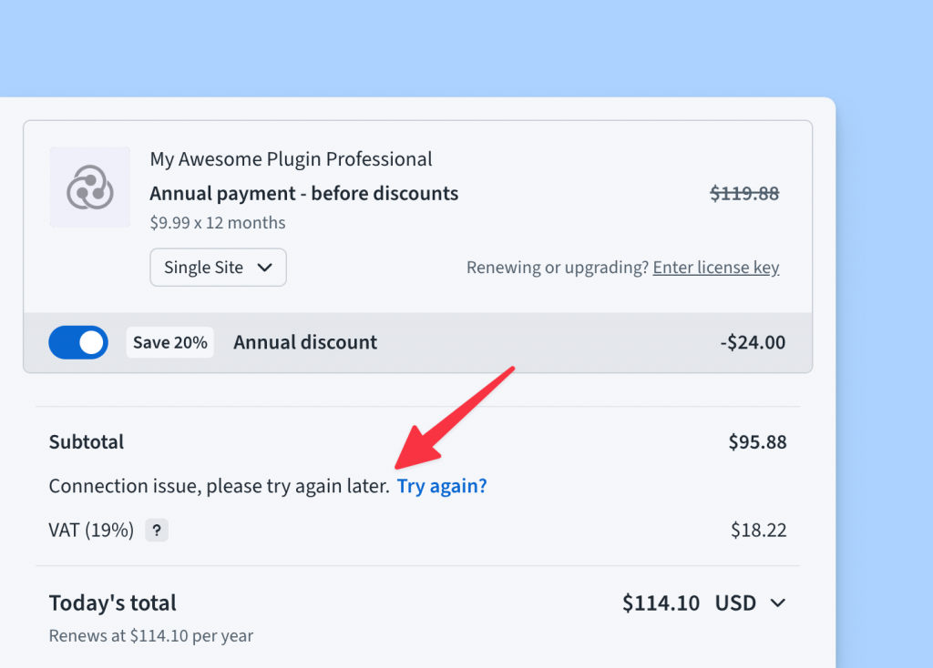Click the My Awesome Plugin Professional title
This screenshot has width=933, height=668.
(292, 158)
